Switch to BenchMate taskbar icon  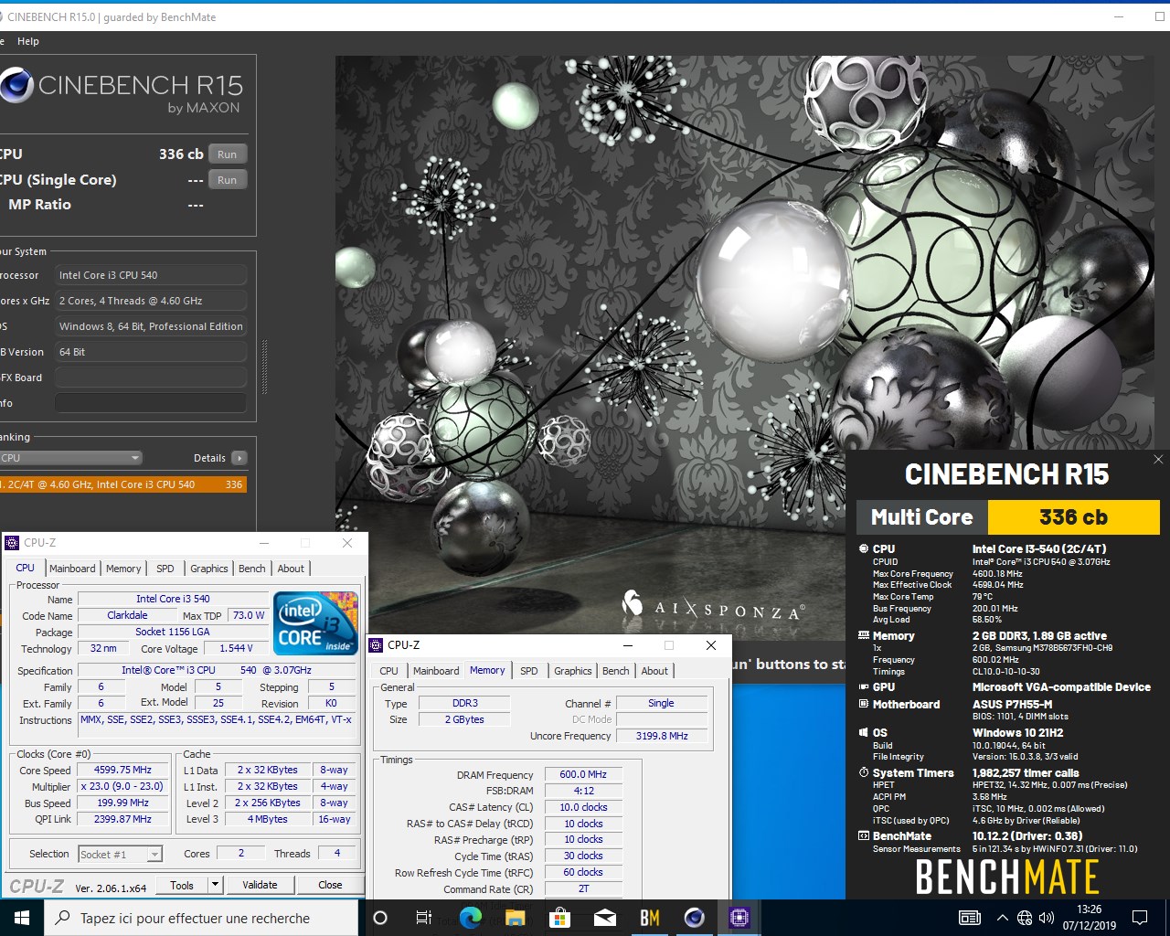pyautogui.click(x=650, y=918)
